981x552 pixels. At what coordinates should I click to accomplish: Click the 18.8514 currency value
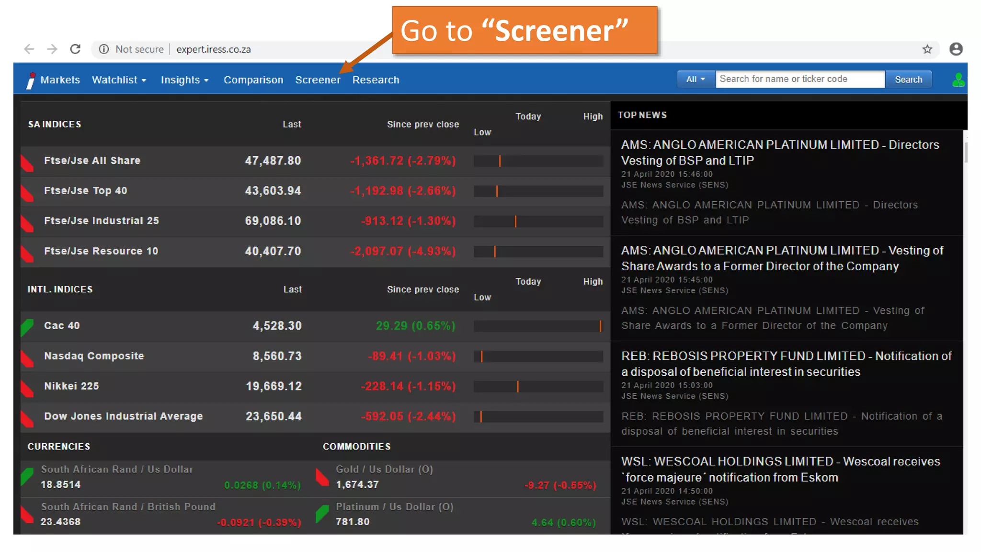[61, 484]
